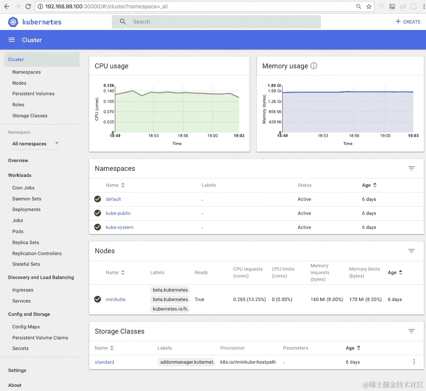The height and width of the screenshot is (391, 426).
Task: Sort Namespaces by Age column
Action: point(369,185)
